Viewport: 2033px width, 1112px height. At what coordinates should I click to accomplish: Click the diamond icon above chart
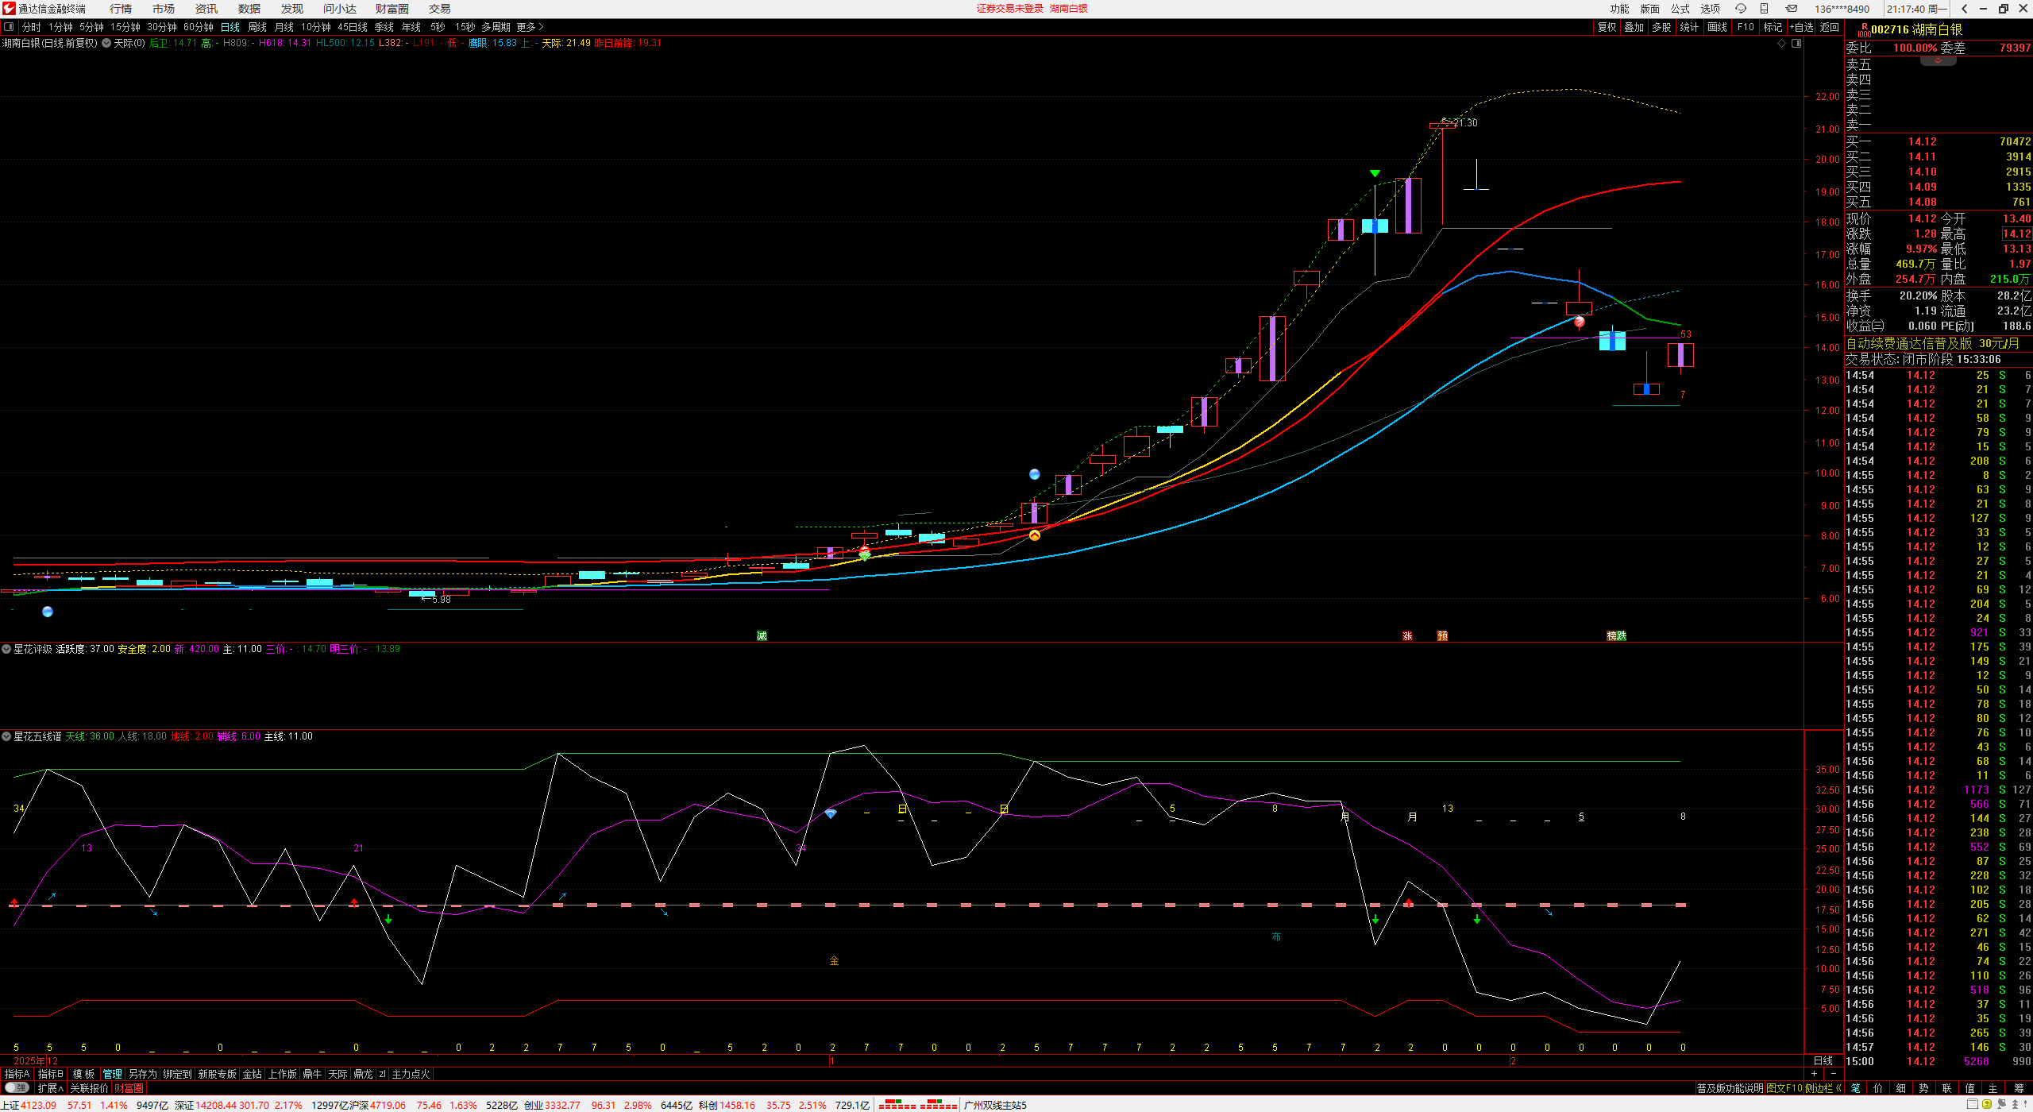click(x=1781, y=43)
